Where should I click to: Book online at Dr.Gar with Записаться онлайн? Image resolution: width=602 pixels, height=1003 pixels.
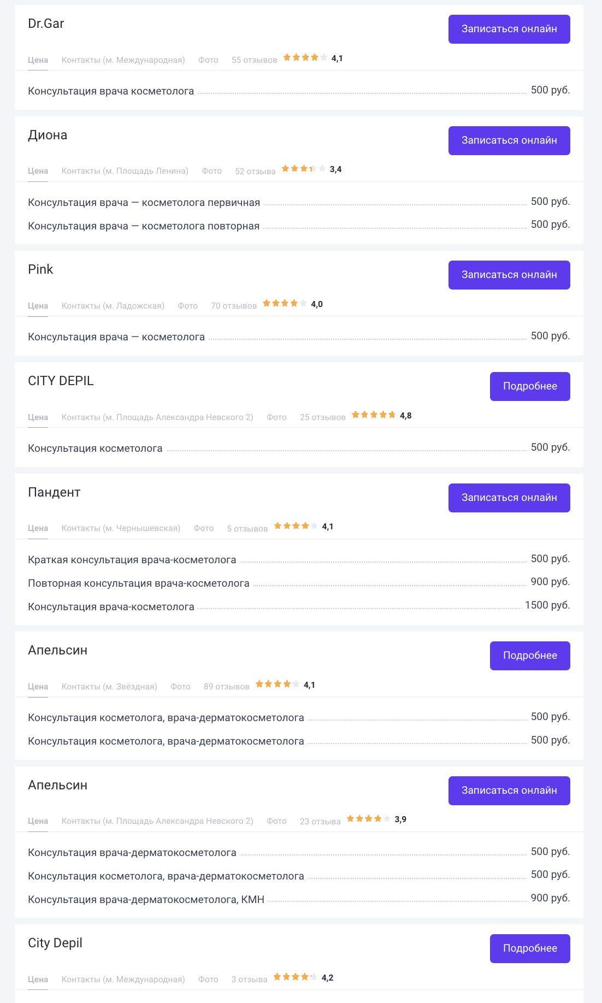pos(509,29)
